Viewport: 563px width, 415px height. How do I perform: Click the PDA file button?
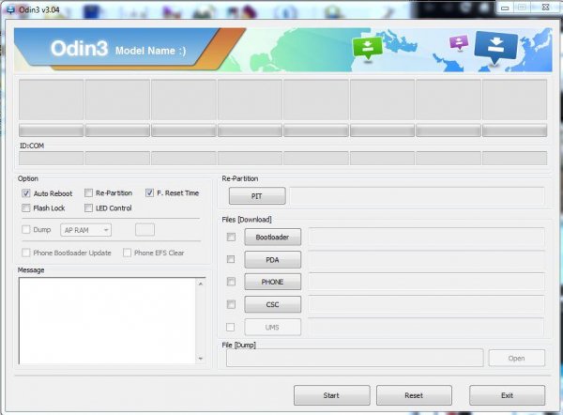pyautogui.click(x=272, y=259)
